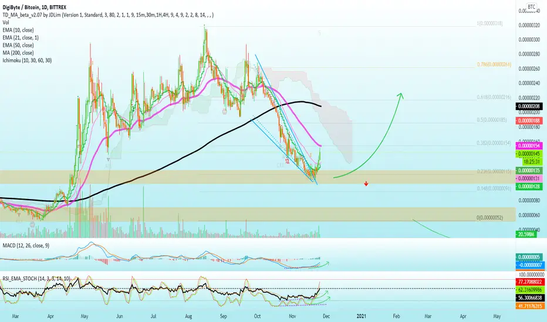Click 0.00000060 on the price axis
The width and height of the screenshot is (547, 322).
click(x=529, y=215)
